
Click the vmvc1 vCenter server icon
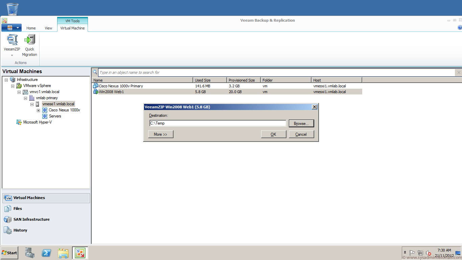(x=25, y=92)
